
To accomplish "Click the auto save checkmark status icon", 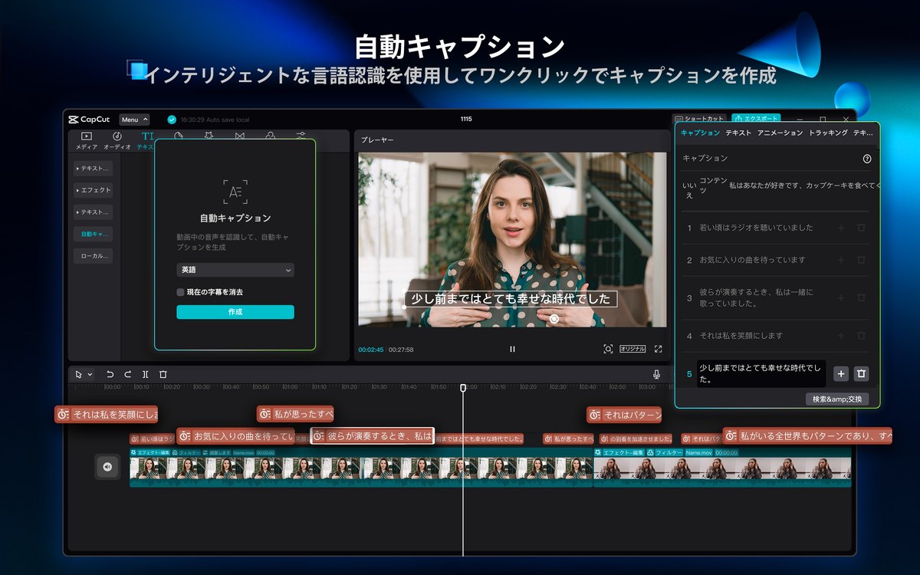I will tap(172, 120).
